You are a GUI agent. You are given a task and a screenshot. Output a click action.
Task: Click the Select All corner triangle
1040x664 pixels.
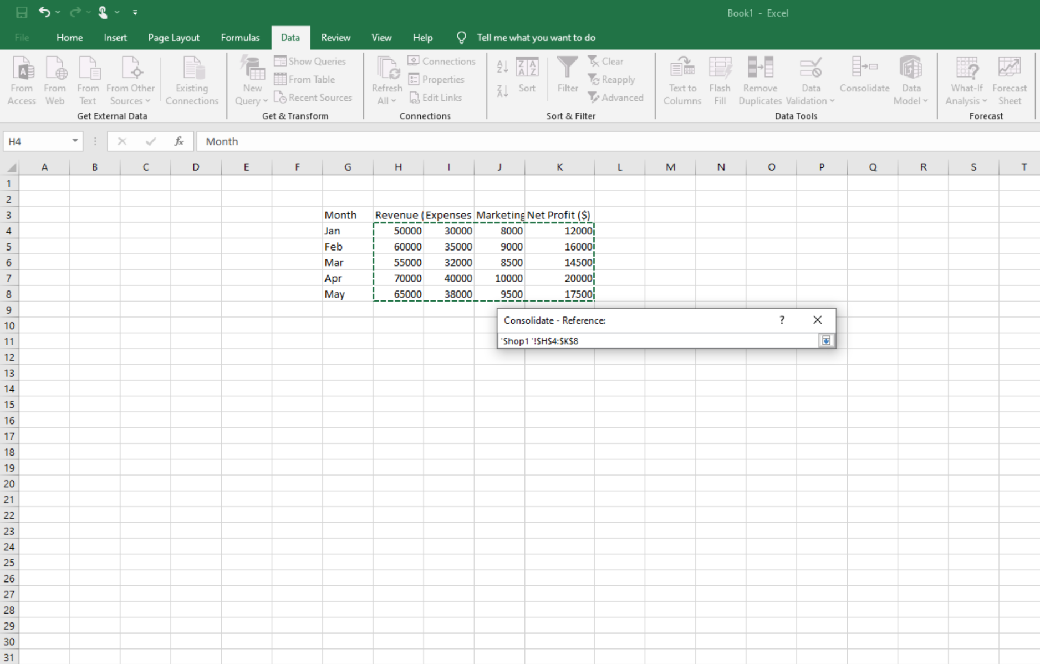pos(10,167)
